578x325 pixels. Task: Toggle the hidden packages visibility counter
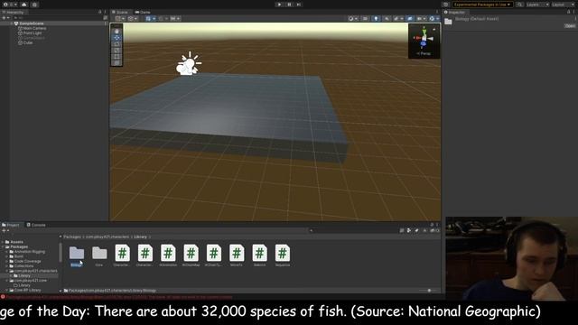coord(434,231)
